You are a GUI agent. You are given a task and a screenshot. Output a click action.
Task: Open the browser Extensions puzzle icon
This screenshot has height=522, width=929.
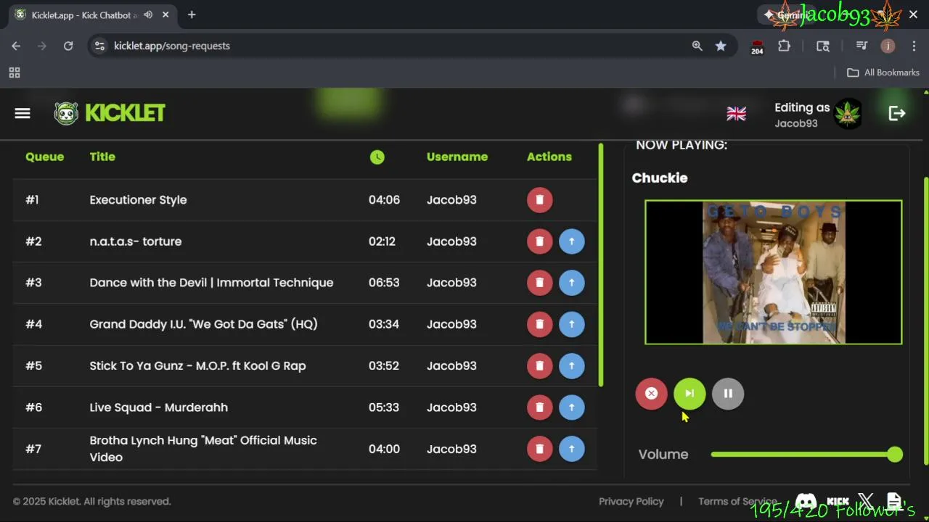(x=784, y=46)
